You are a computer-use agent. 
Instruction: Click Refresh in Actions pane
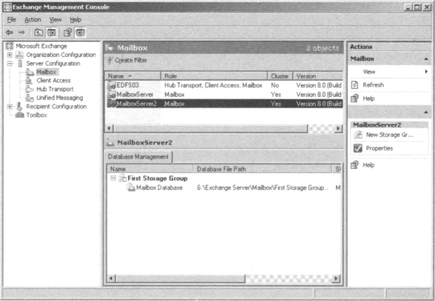(x=373, y=85)
